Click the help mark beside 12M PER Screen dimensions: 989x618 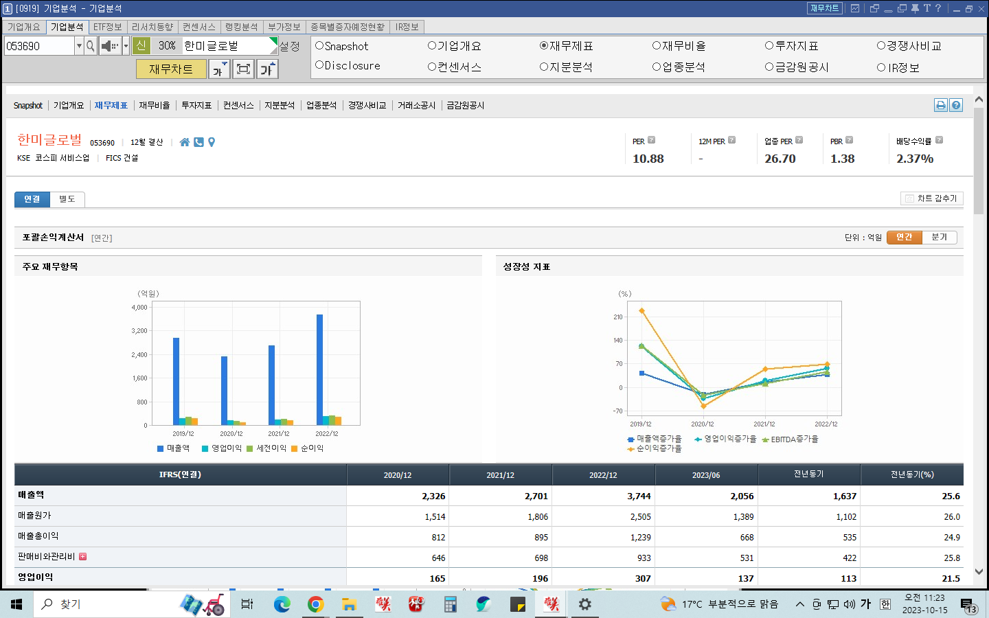[732, 140]
